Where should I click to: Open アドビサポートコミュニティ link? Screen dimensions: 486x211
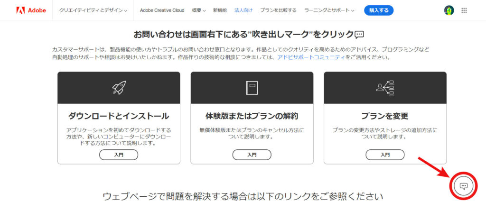[x=311, y=58]
